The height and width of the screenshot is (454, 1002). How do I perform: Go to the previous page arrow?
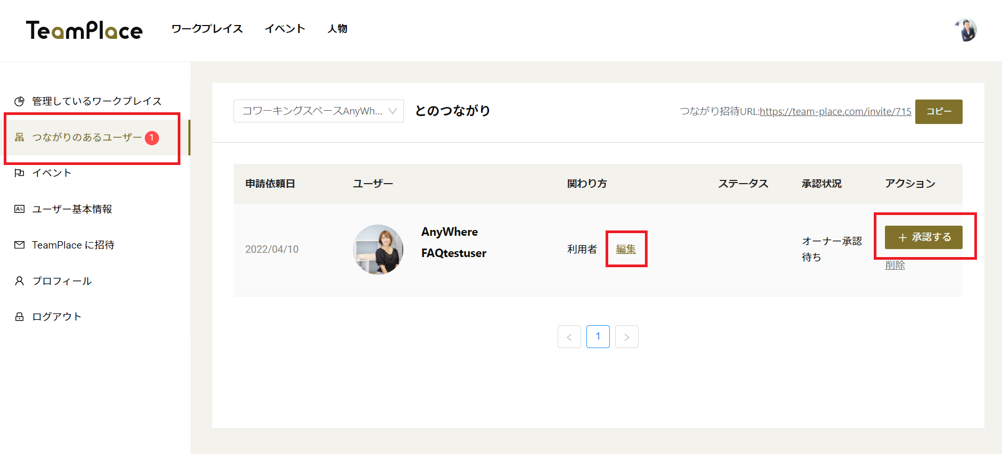569,337
